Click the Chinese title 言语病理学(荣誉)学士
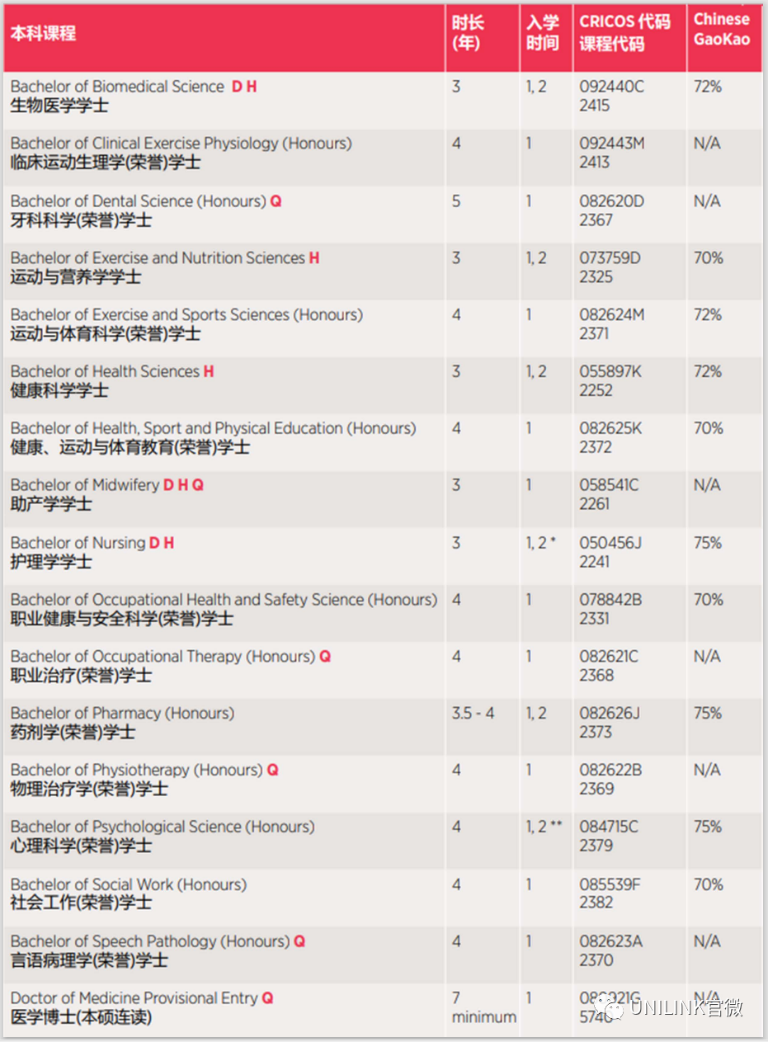This screenshot has height=1042, width=768. pos(89,961)
